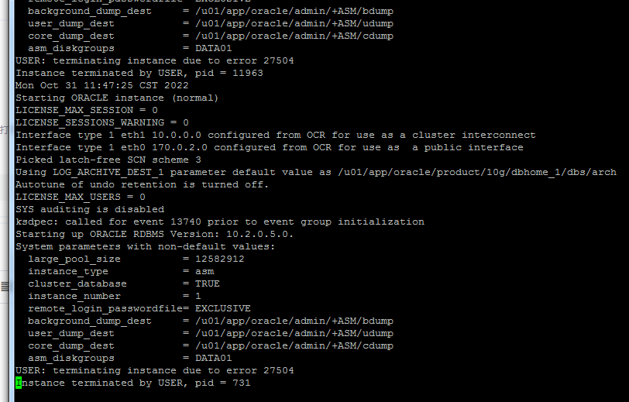Click the LOG_ARCHIVE_DEST_1 parameter line
Viewport: 629px width, 402px height.
coord(316,172)
